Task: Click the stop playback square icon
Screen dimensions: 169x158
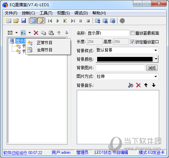Action: pyautogui.click(x=88, y=21)
